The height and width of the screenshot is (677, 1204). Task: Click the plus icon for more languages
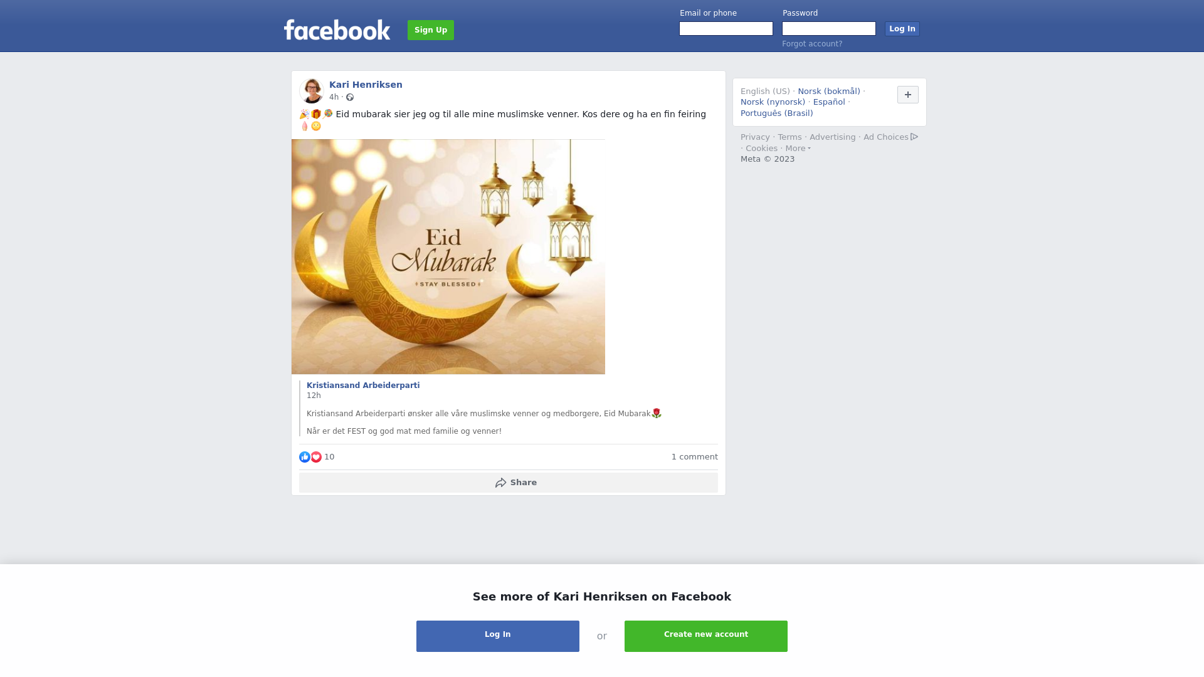click(x=908, y=95)
